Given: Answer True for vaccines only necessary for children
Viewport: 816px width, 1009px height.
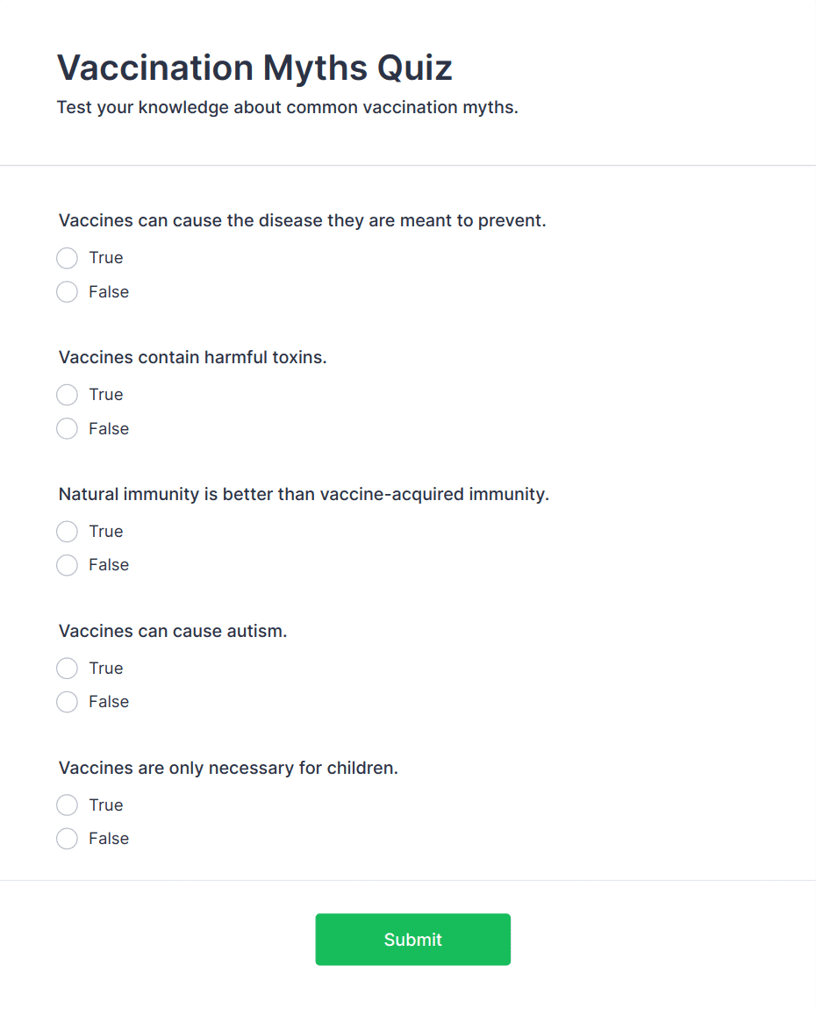Looking at the screenshot, I should point(67,805).
